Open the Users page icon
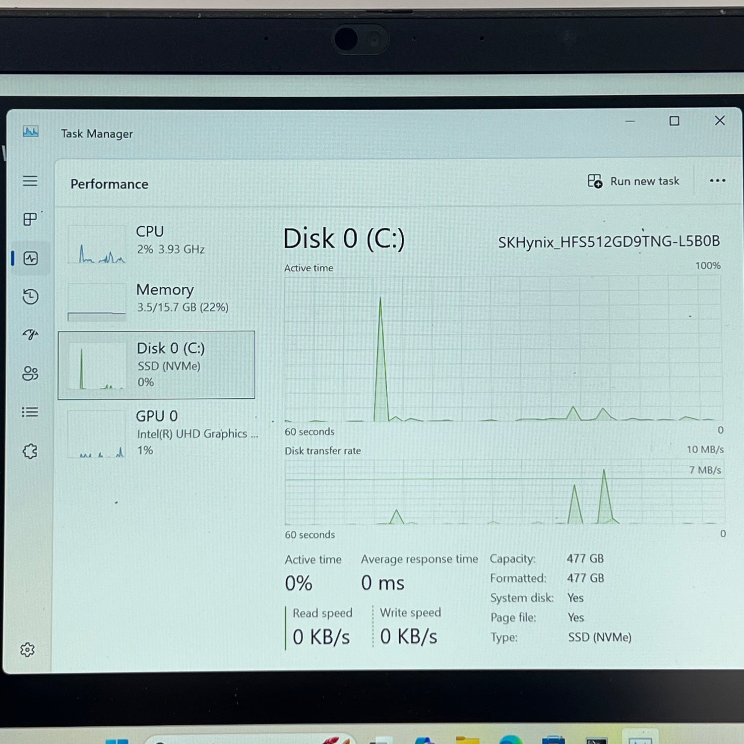Viewport: 744px width, 744px height. [x=30, y=373]
